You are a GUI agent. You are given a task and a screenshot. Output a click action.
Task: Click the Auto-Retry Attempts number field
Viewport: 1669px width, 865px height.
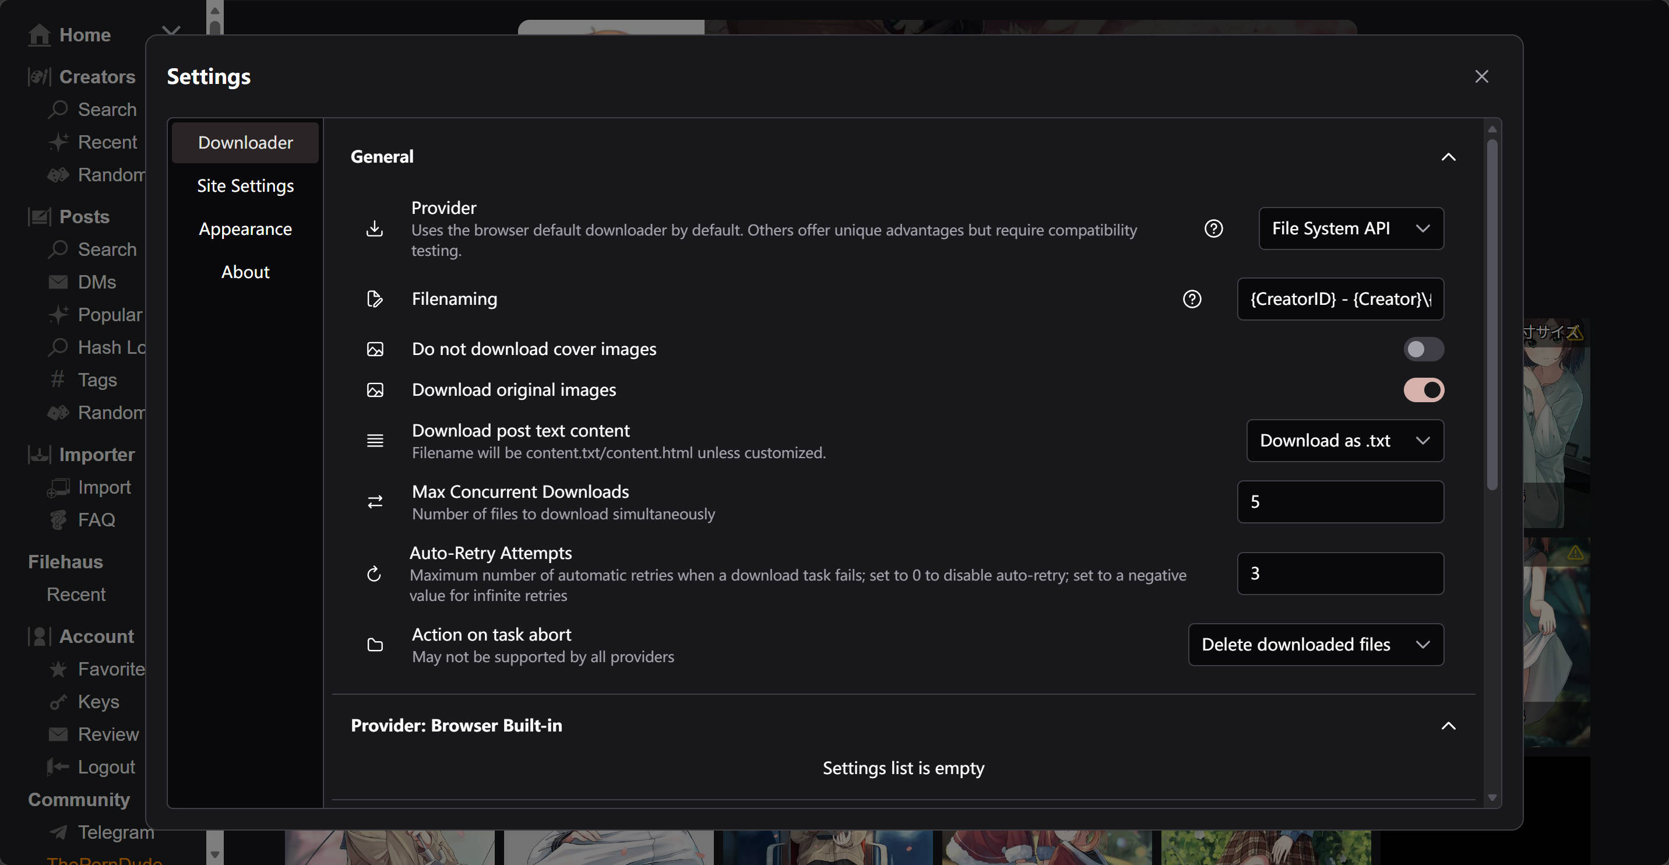pyautogui.click(x=1340, y=574)
